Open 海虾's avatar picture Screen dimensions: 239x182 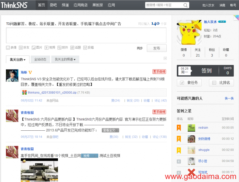pyautogui.click(x=12, y=75)
